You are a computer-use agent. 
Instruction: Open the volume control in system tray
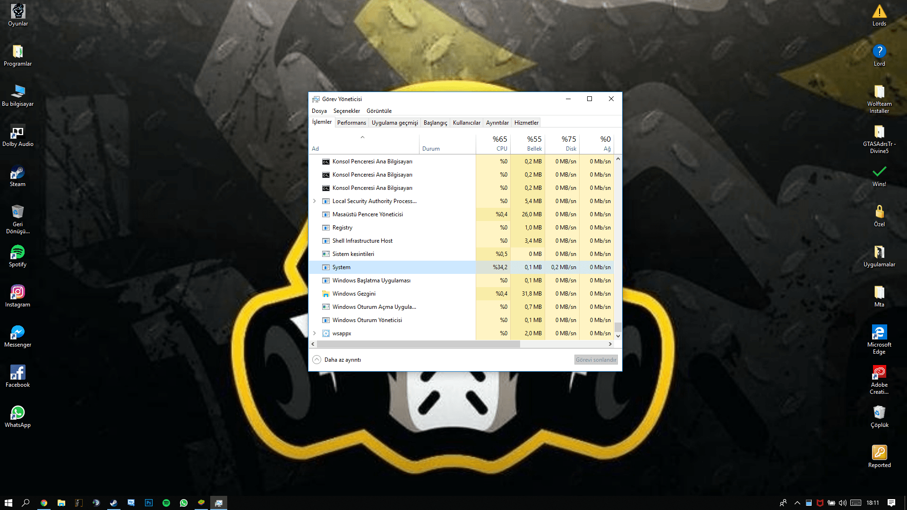(843, 503)
